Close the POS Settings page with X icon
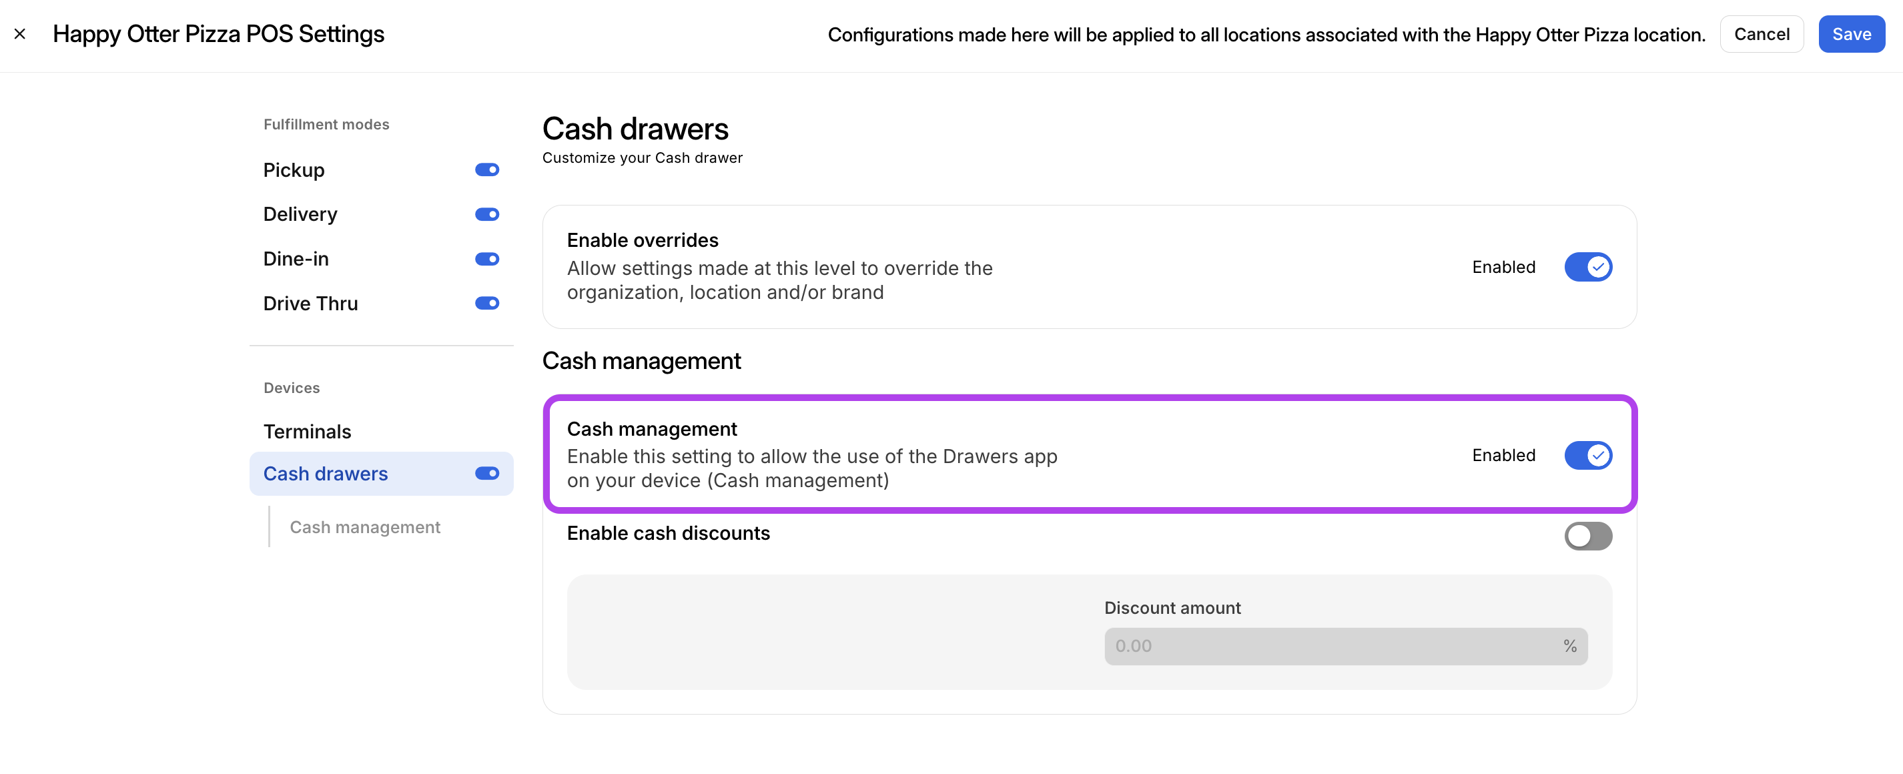 [x=20, y=34]
